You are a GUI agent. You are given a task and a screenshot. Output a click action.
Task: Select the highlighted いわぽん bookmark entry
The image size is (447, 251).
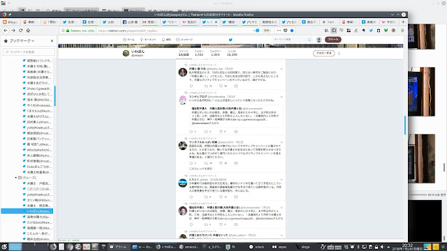(27, 211)
